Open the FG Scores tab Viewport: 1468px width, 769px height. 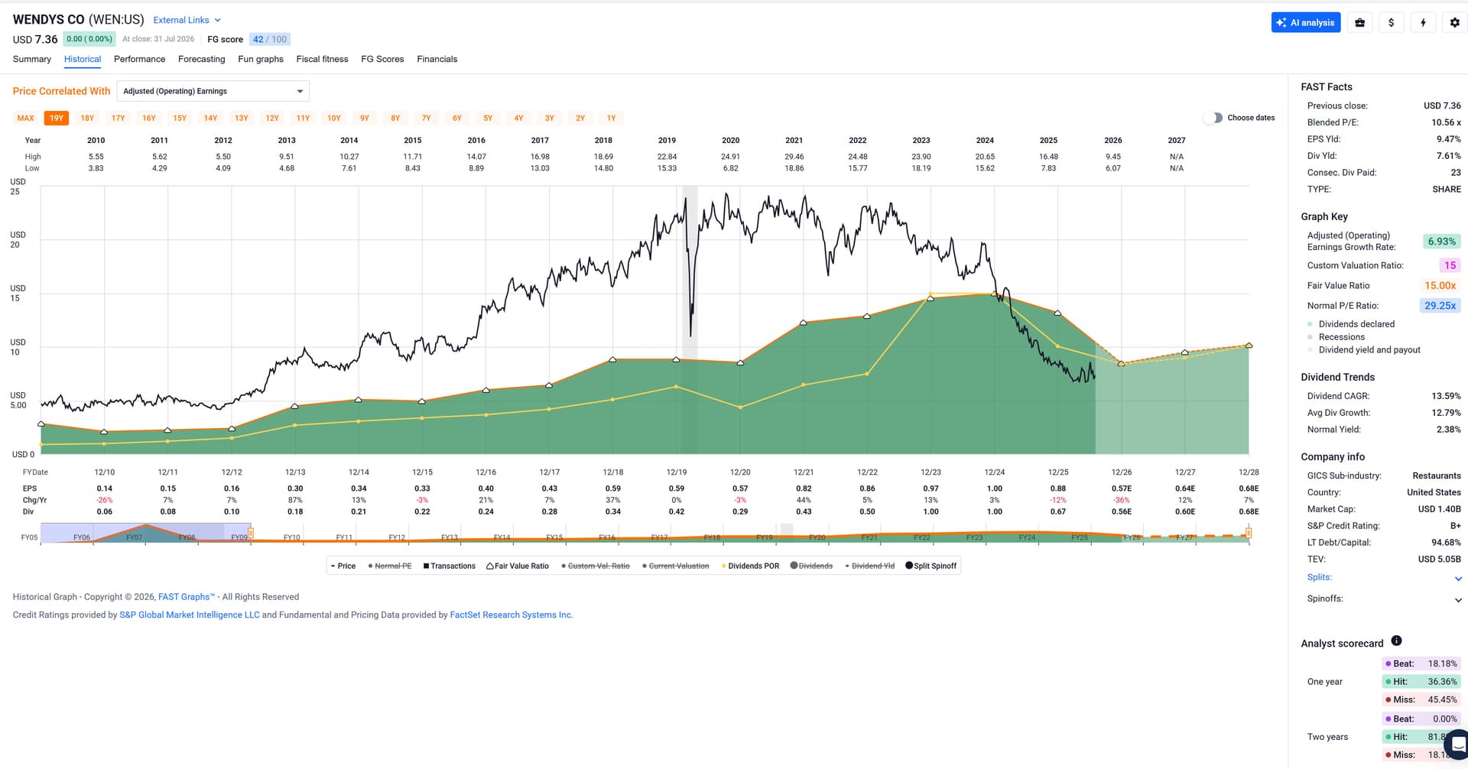[382, 59]
